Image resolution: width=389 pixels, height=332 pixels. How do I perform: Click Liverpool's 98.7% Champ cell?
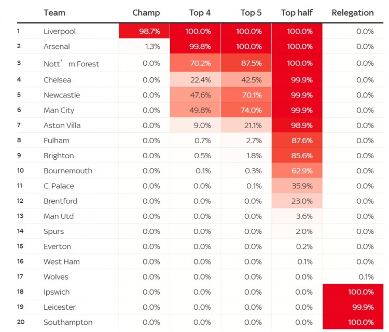144,31
